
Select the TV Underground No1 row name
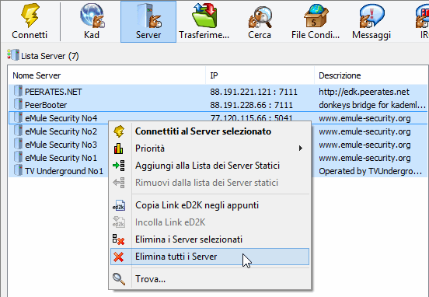point(64,171)
